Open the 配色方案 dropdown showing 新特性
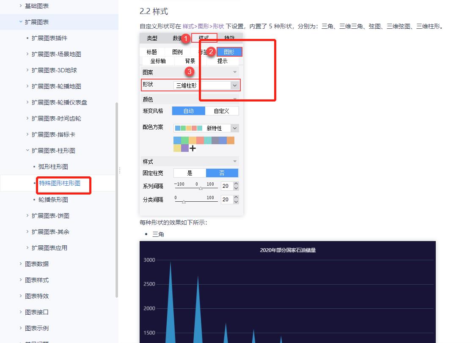The width and height of the screenshot is (473, 343). (206, 128)
